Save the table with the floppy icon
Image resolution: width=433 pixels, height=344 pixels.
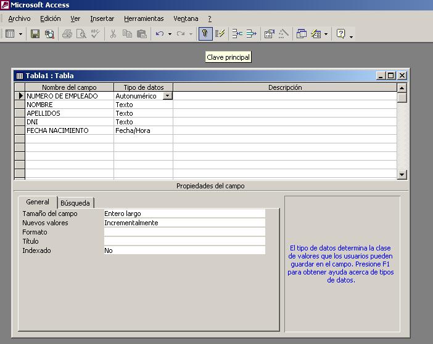(35, 34)
